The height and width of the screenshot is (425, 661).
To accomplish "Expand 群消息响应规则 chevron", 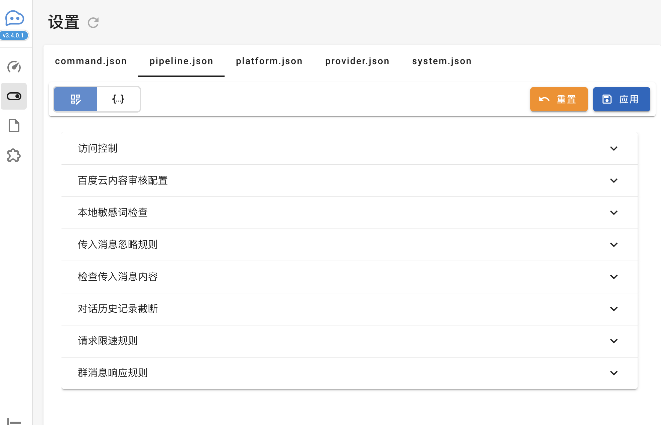I will tap(614, 373).
